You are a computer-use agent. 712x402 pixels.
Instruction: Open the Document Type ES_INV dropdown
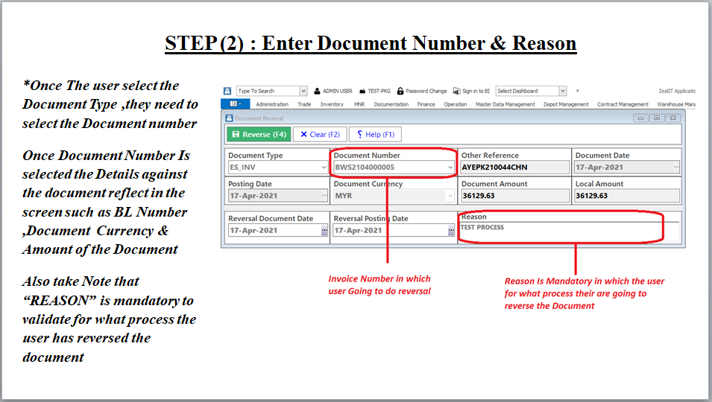tap(324, 167)
